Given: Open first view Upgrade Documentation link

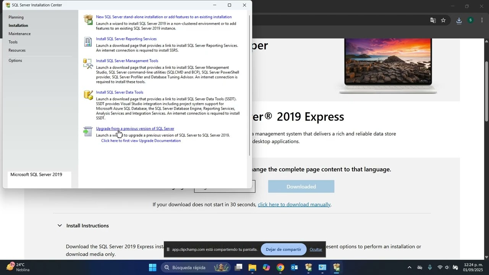Looking at the screenshot, I should pyautogui.click(x=141, y=141).
